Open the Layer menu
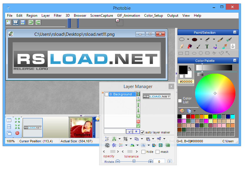 pyautogui.click(x=46, y=16)
